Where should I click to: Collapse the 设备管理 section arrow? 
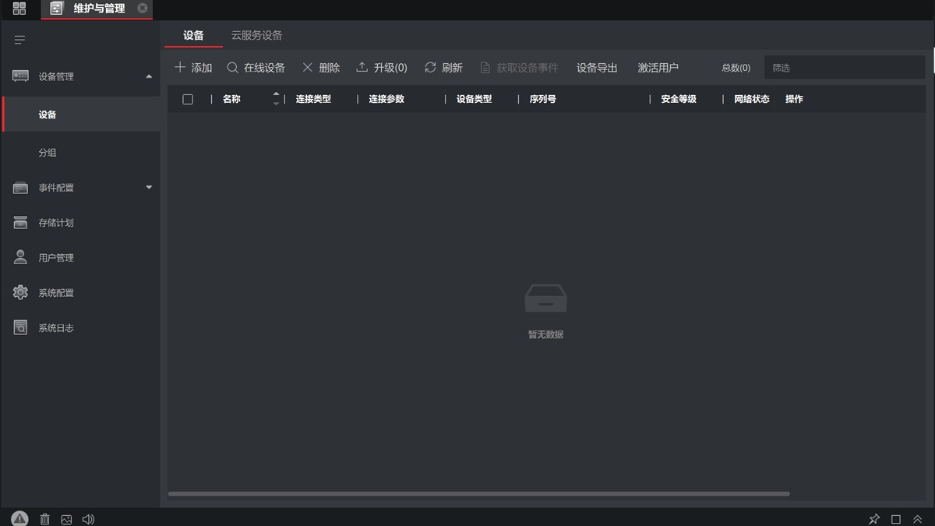149,76
